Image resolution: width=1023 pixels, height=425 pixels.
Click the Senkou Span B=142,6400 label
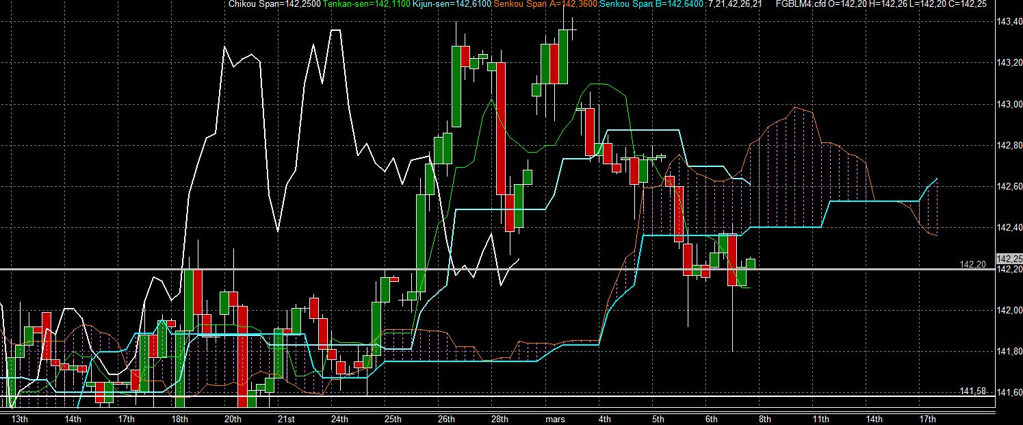click(651, 4)
